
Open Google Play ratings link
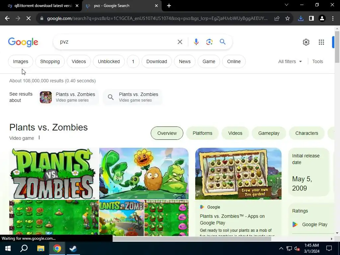tap(310, 225)
